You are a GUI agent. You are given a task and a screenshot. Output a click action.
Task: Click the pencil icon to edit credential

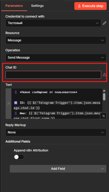(x=104, y=23)
